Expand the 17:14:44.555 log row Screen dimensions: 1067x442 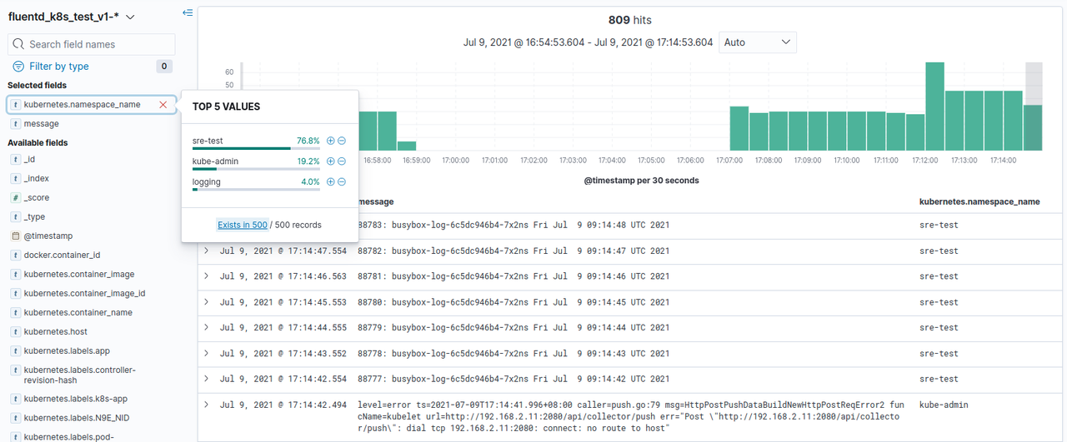(x=206, y=328)
